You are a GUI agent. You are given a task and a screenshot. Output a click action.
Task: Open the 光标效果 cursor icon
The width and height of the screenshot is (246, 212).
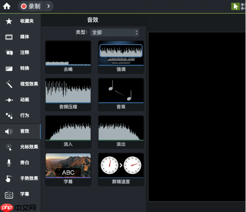[9, 147]
